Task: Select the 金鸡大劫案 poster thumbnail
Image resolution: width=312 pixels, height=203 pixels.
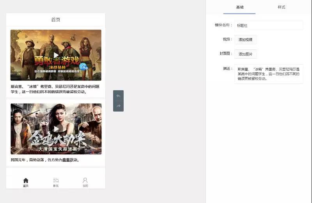Action: [56, 129]
